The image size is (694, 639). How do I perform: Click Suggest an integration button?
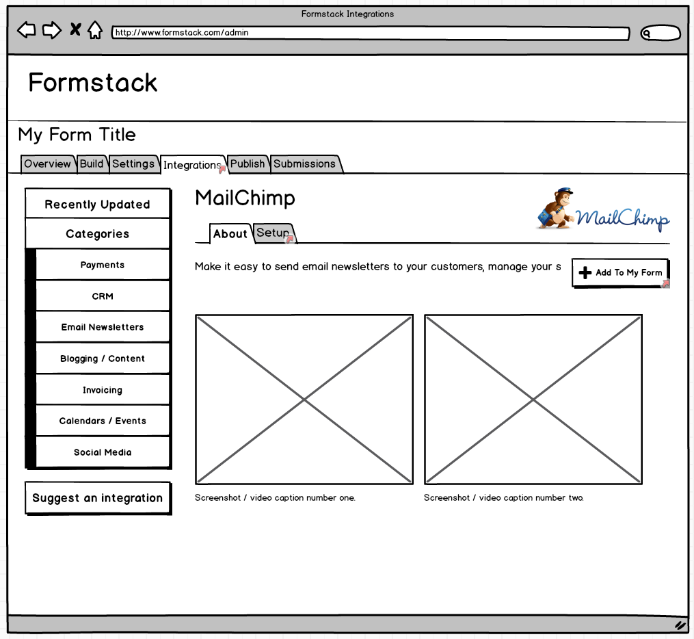tap(98, 498)
